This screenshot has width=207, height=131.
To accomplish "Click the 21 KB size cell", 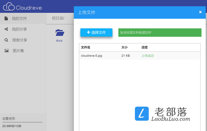I will point(126,56).
